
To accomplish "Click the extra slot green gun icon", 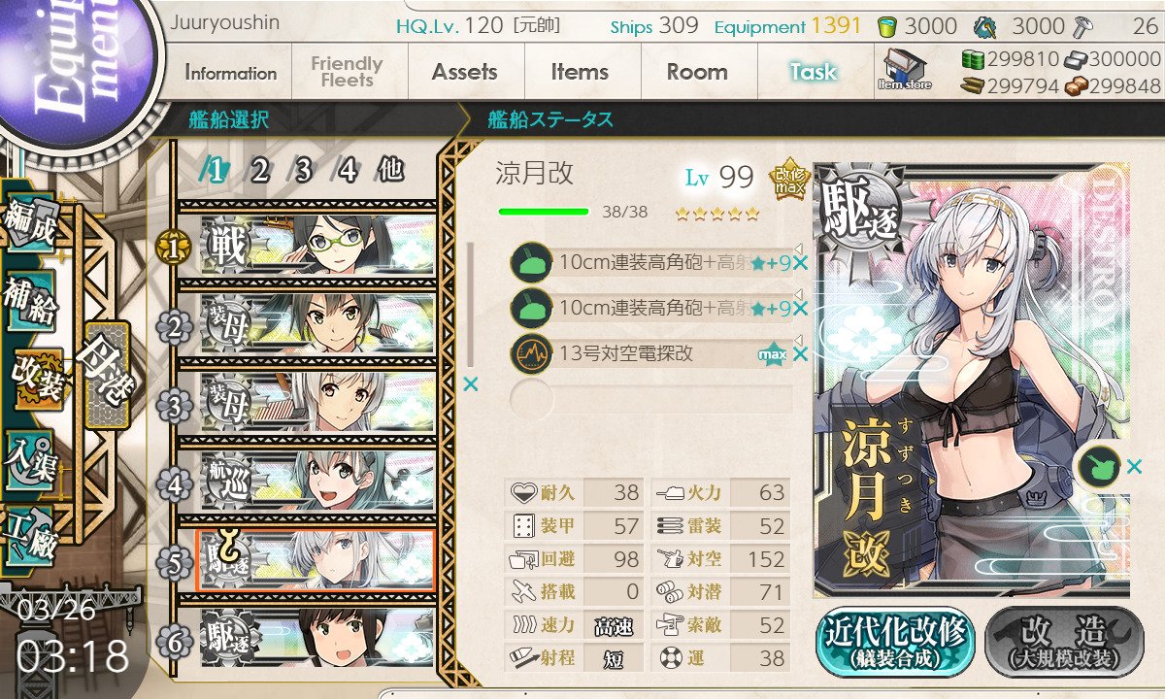I will pos(1099,468).
